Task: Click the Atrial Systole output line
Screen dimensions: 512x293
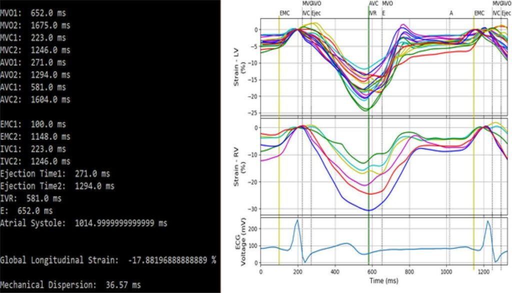Action: [x=83, y=224]
